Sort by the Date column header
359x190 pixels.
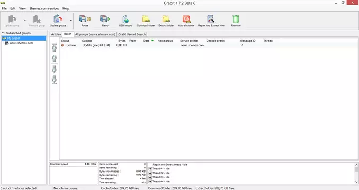pos(146,41)
